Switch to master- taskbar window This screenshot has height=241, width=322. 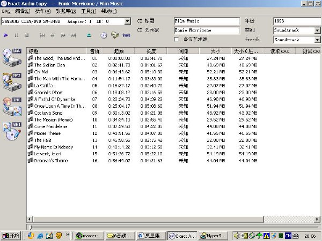[x=90, y=236]
